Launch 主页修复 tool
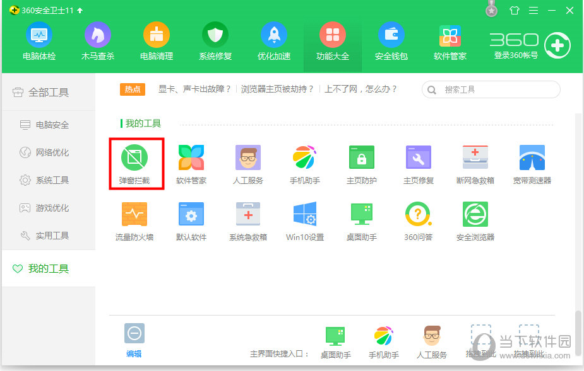The width and height of the screenshot is (584, 371). point(418,164)
